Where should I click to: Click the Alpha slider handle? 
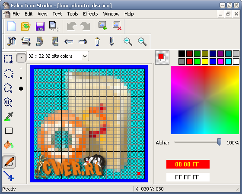pos(219,142)
